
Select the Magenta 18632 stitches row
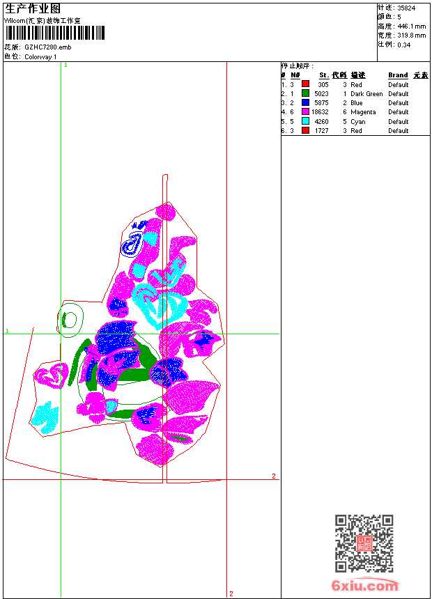[355, 112]
